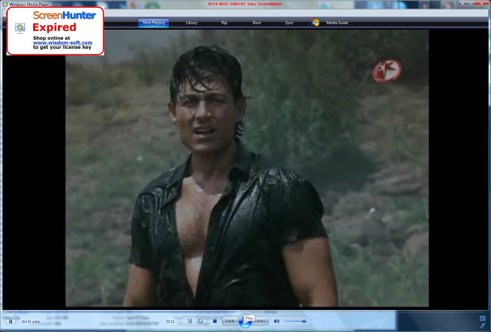Expand the Now Playing tab arrow
The height and width of the screenshot is (332, 491).
153,26
